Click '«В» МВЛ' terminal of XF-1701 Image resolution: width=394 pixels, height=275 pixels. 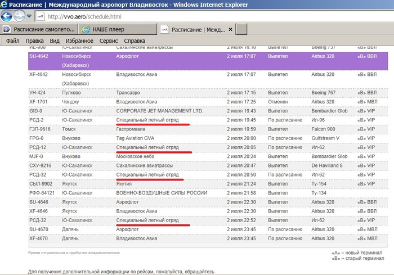coord(367,102)
